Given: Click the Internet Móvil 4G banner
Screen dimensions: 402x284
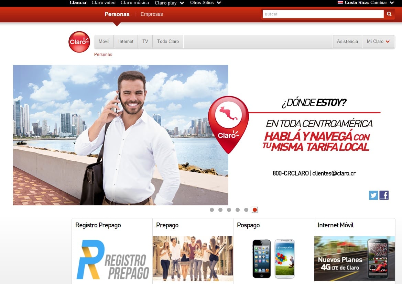Looking at the screenshot, I should click(x=354, y=259).
